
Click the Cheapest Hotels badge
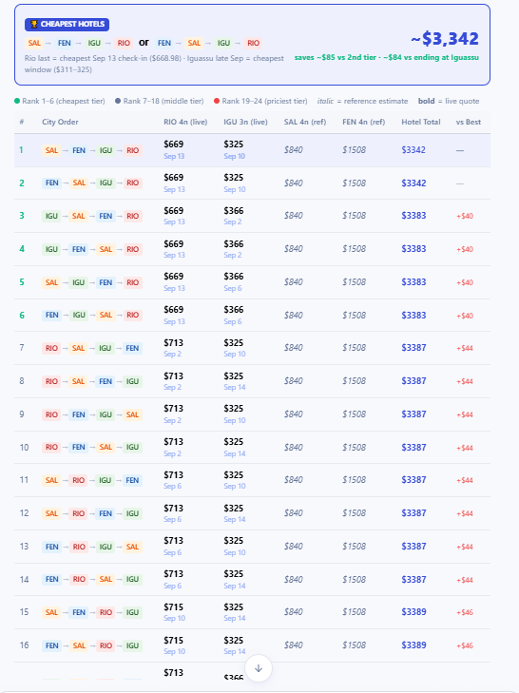click(67, 25)
